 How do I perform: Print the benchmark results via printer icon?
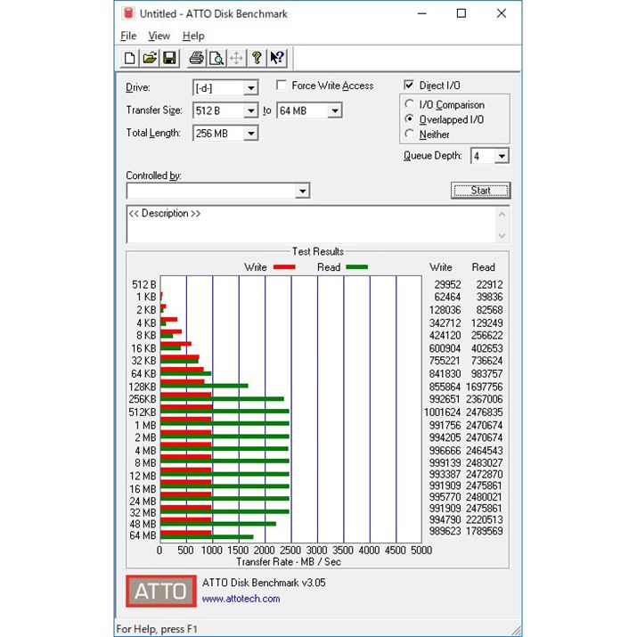point(196,59)
